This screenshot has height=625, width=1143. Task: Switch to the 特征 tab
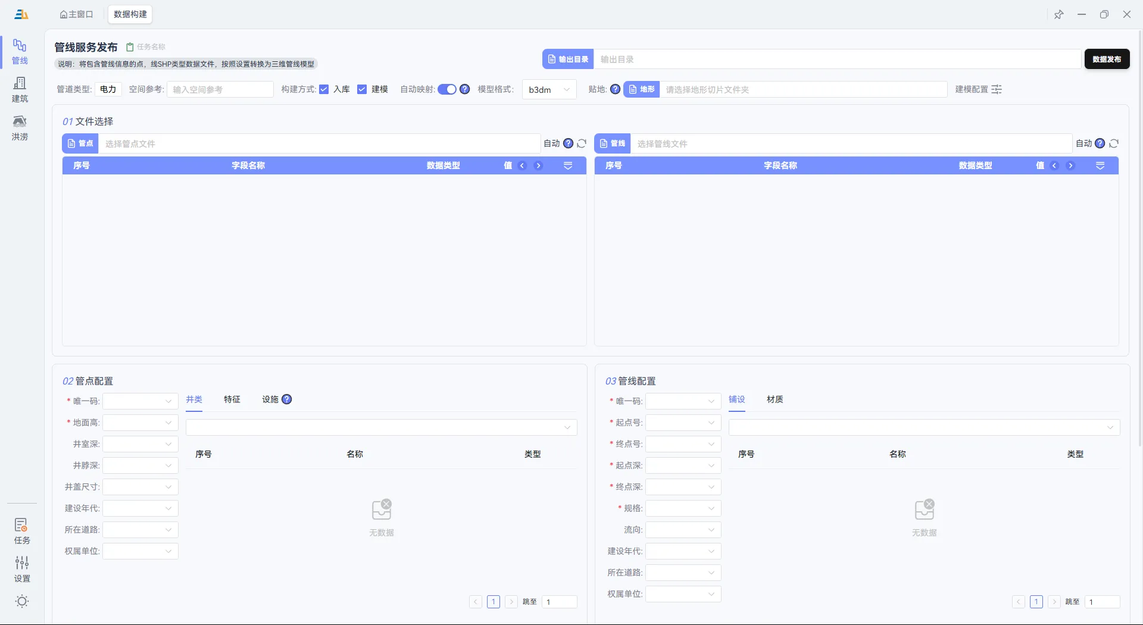point(232,399)
